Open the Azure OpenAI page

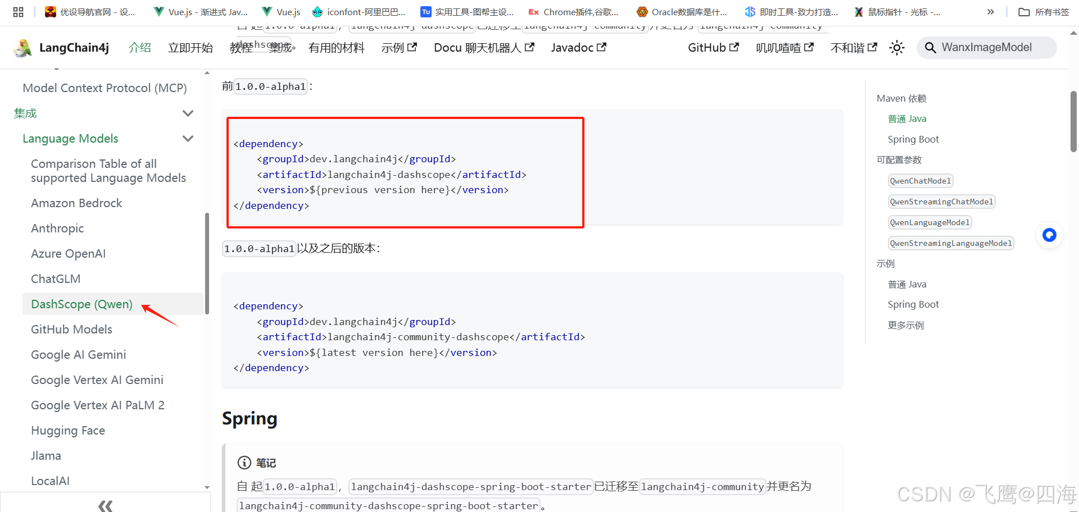click(68, 254)
